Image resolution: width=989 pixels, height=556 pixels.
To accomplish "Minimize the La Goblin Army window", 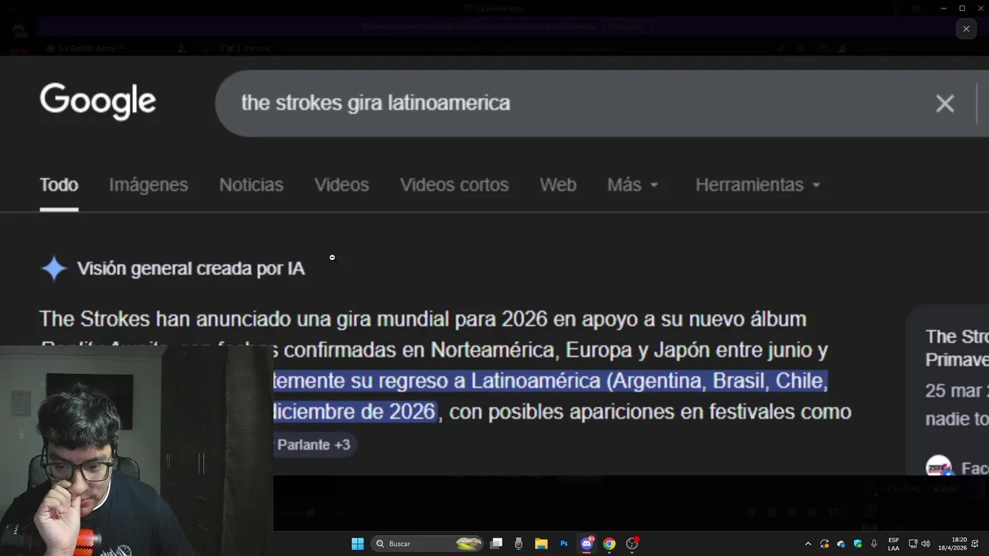I will pos(943,8).
